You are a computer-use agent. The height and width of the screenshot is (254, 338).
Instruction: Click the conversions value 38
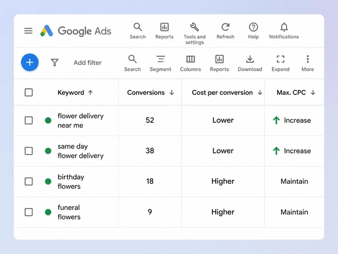pyautogui.click(x=150, y=151)
